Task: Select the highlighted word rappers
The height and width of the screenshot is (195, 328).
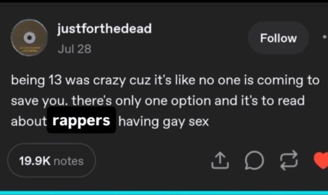Action: pos(81,120)
